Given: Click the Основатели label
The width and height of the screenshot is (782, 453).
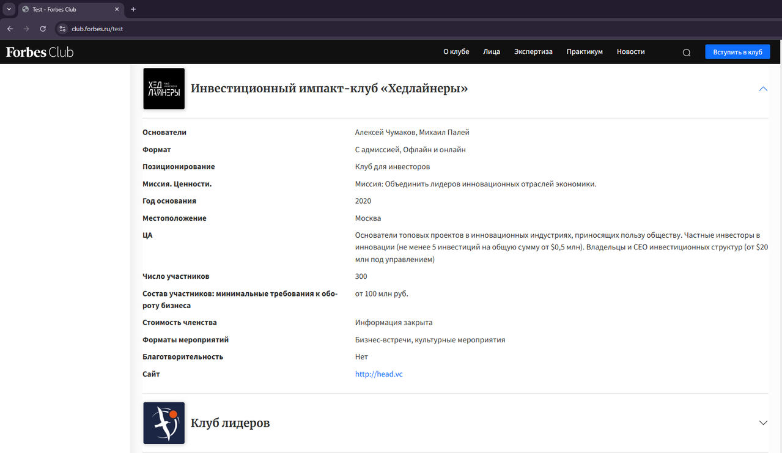Looking at the screenshot, I should coord(164,133).
